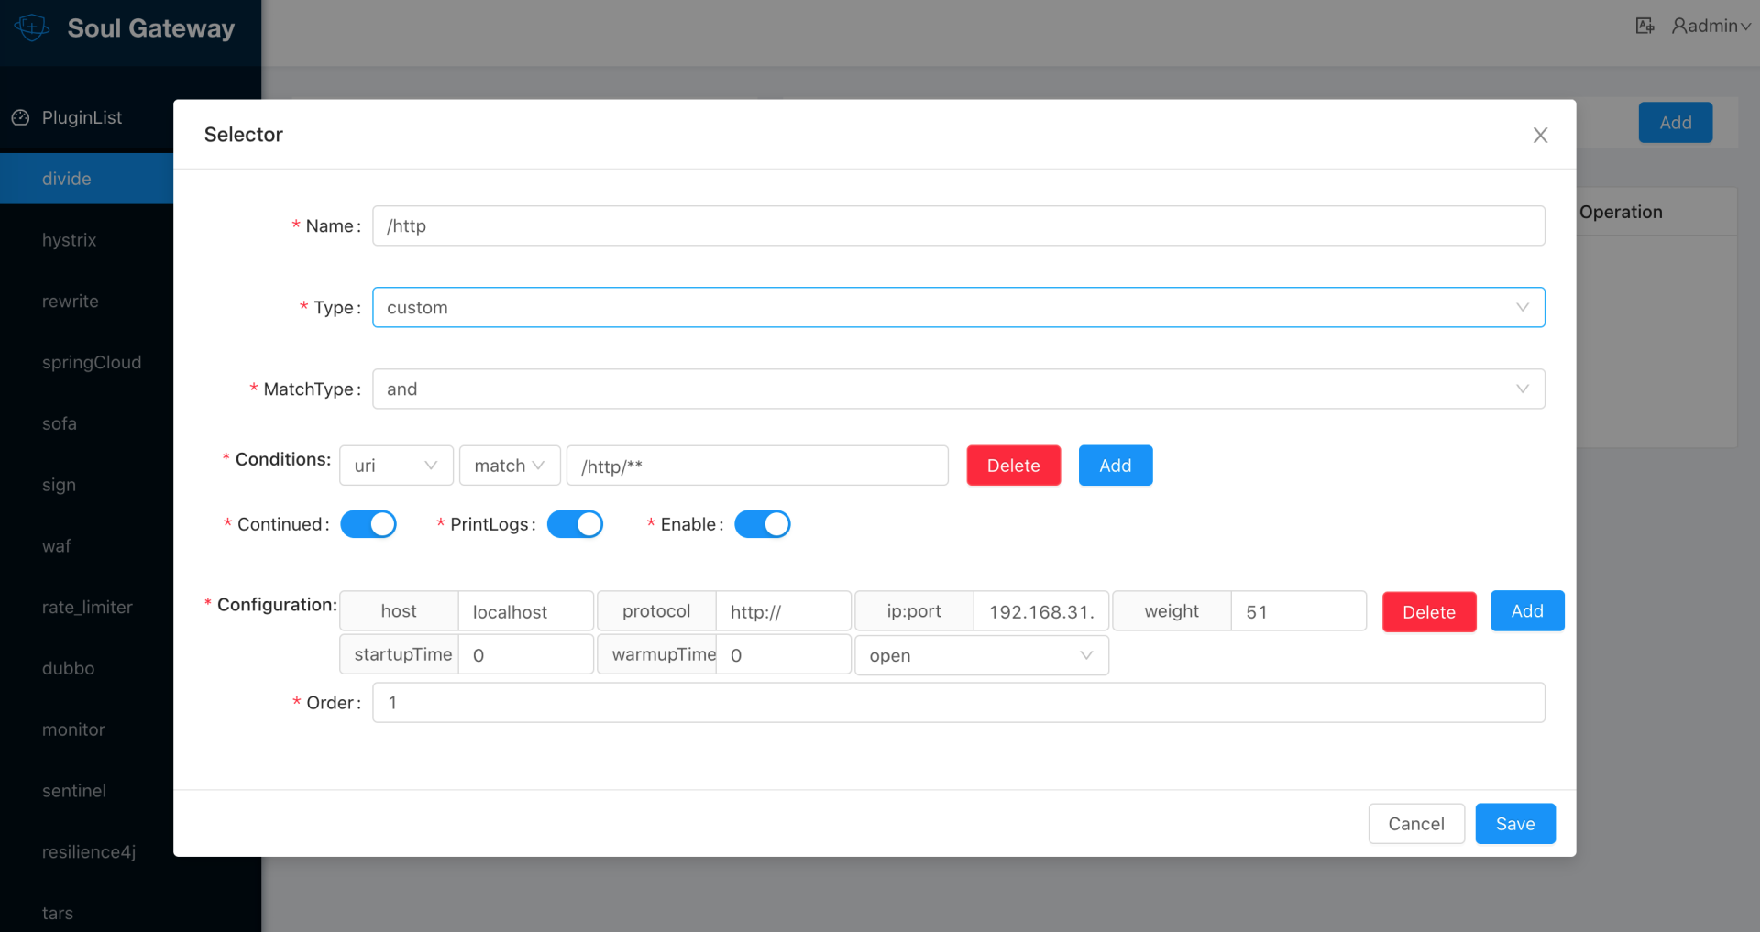The image size is (1760, 932).
Task: Focus the Name input field
Action: point(958,225)
